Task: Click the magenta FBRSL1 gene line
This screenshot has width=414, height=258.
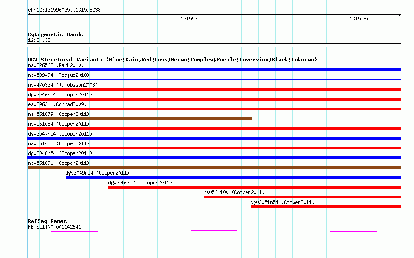Action: tap(214, 231)
